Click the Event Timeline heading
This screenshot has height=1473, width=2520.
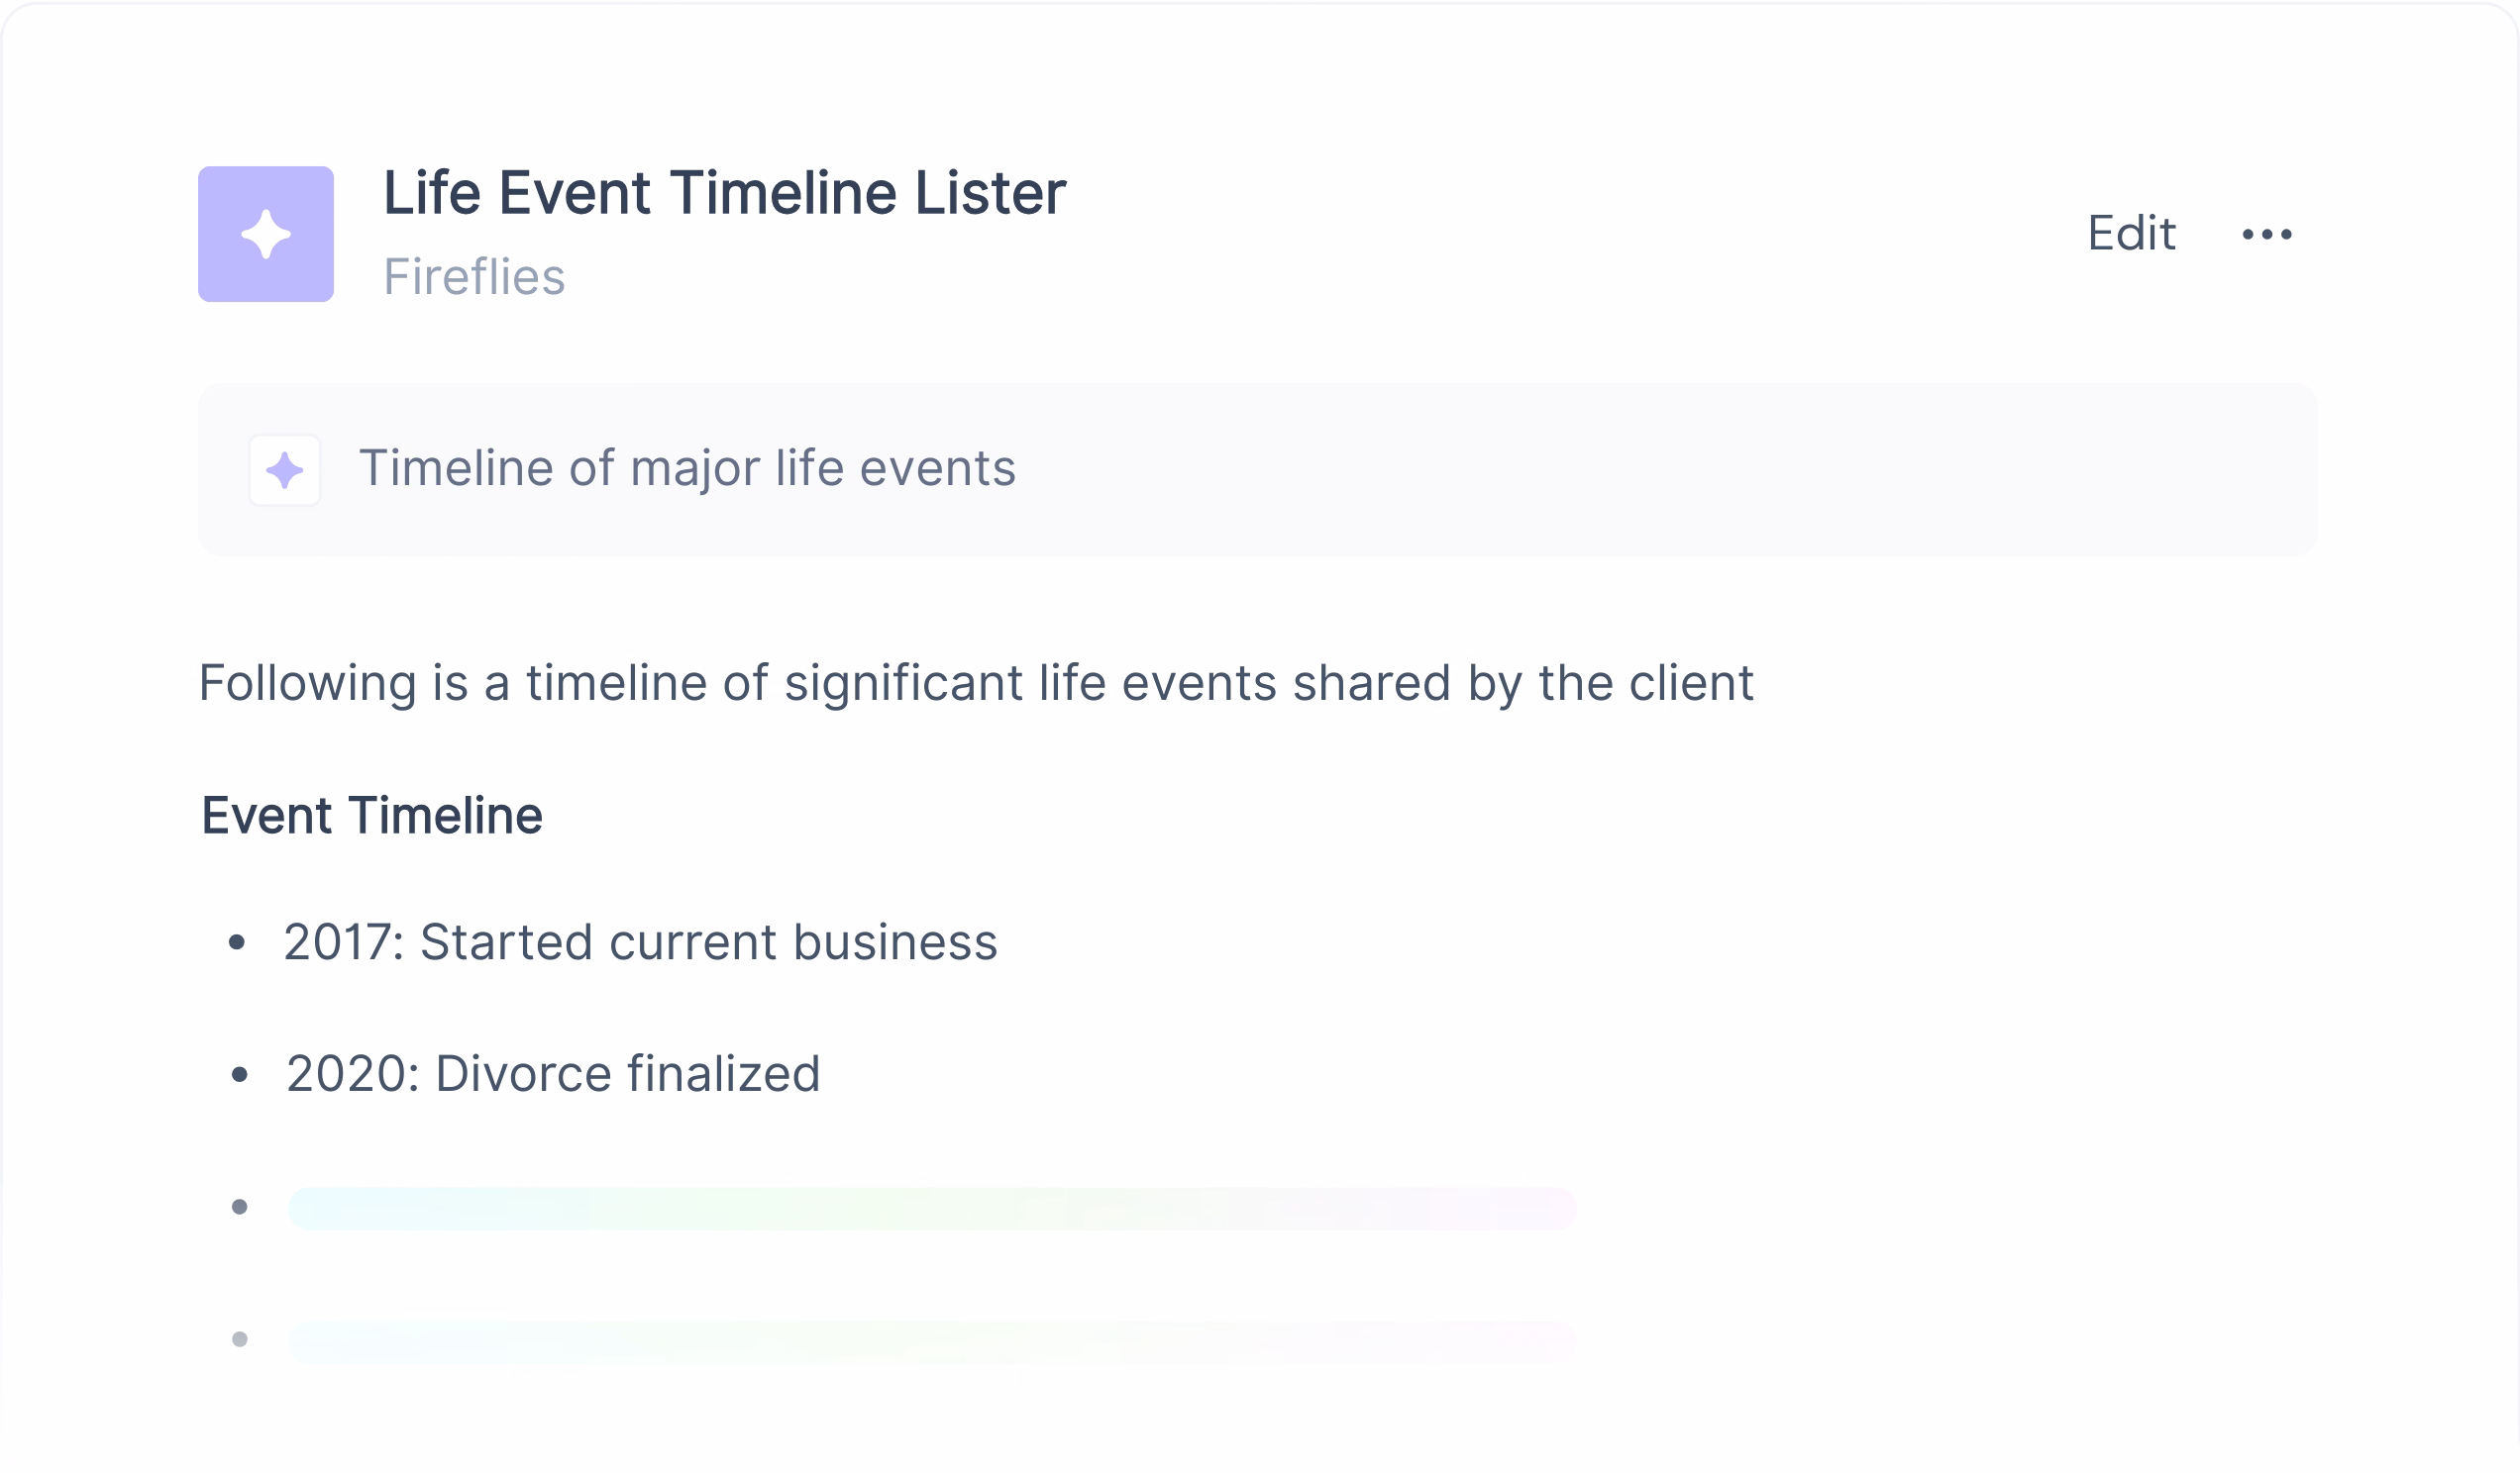[x=372, y=816]
